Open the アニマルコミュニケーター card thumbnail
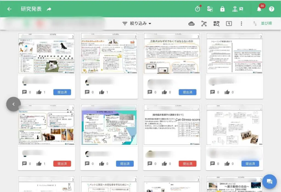The height and width of the screenshot is (192, 281). [109, 53]
